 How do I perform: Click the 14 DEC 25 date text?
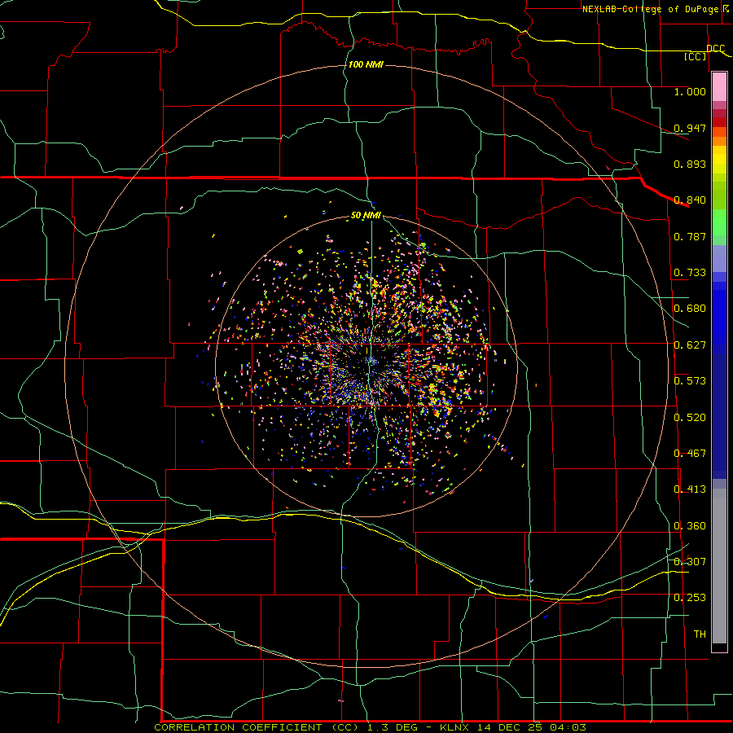point(510,727)
